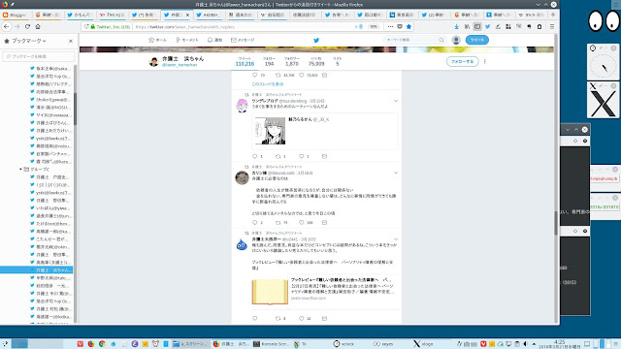This screenshot has height=349, width=621.
Task: Expand options chevron on カリン塔 tweet
Action: tap(396, 173)
